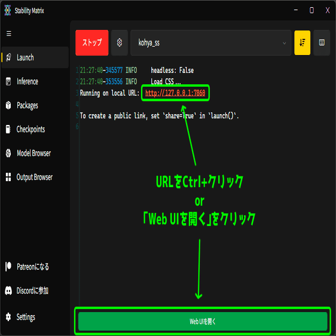Maximize the Stability Matrix window
This screenshot has width=336, height=336.
[311, 10]
